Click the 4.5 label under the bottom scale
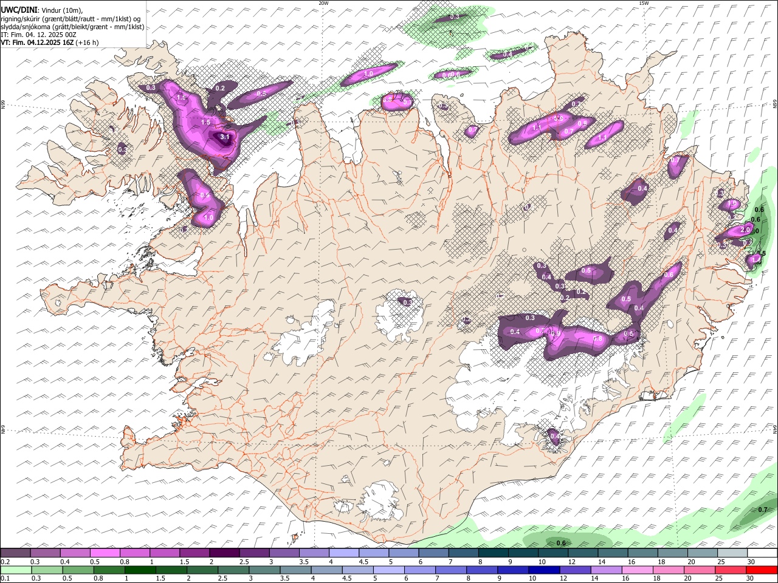This screenshot has height=583, width=778. pyautogui.click(x=346, y=579)
